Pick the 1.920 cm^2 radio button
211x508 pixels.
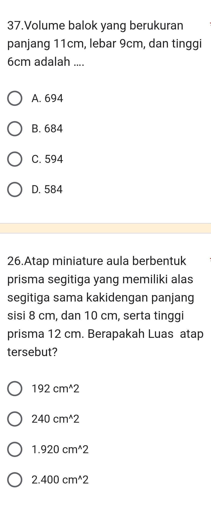14,449
